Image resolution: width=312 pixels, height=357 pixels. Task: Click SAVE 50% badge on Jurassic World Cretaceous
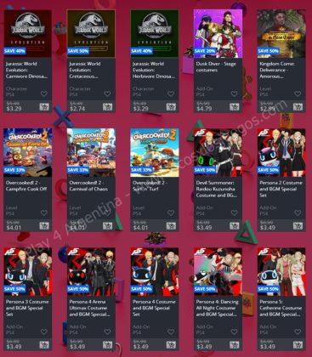[78, 51]
